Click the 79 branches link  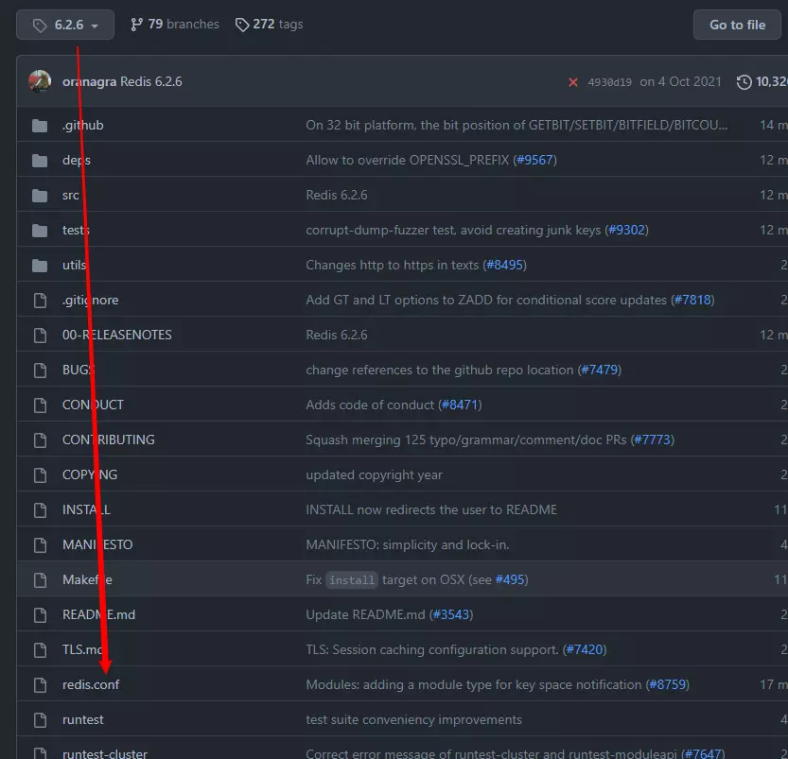(174, 25)
